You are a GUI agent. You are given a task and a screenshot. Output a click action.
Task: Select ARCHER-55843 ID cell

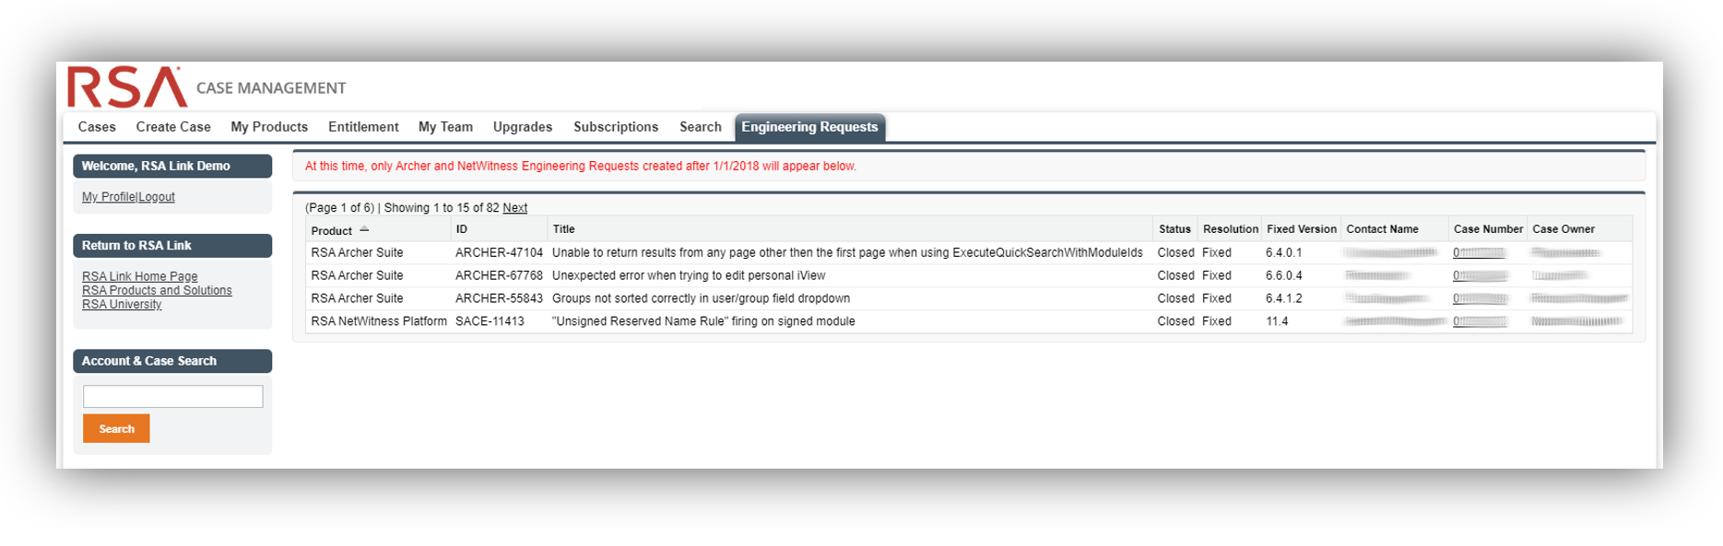pyautogui.click(x=499, y=298)
